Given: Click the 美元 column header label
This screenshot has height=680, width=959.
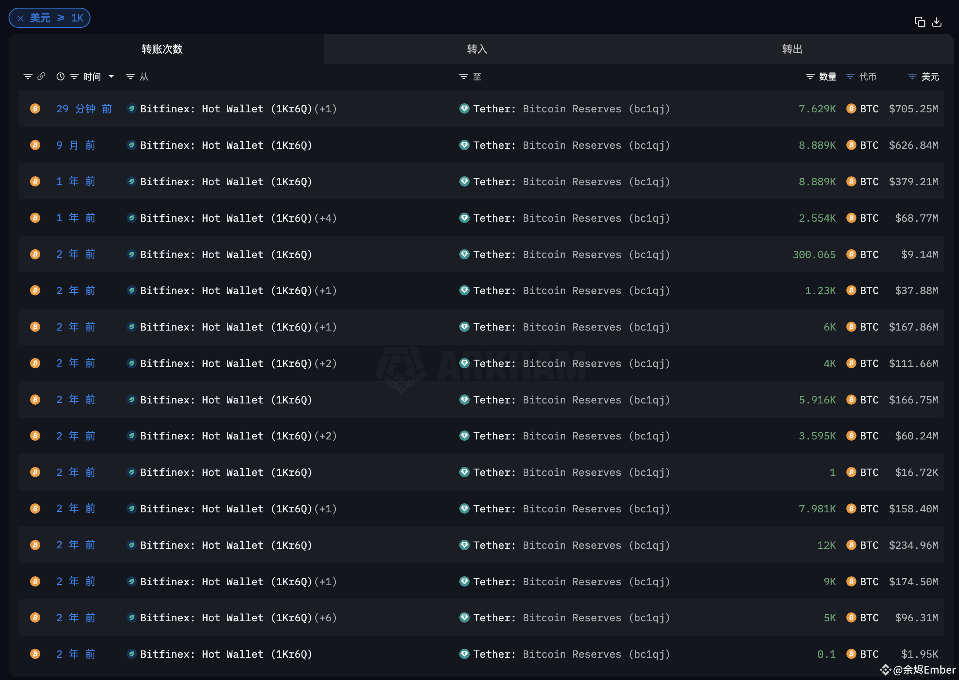Looking at the screenshot, I should pyautogui.click(x=930, y=76).
